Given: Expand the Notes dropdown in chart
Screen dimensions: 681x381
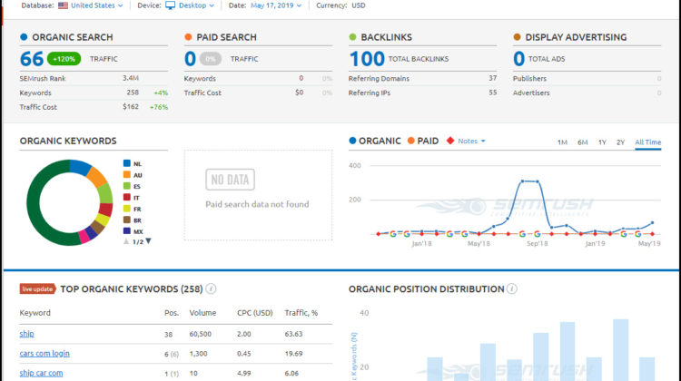Looking at the screenshot, I should click(x=470, y=141).
